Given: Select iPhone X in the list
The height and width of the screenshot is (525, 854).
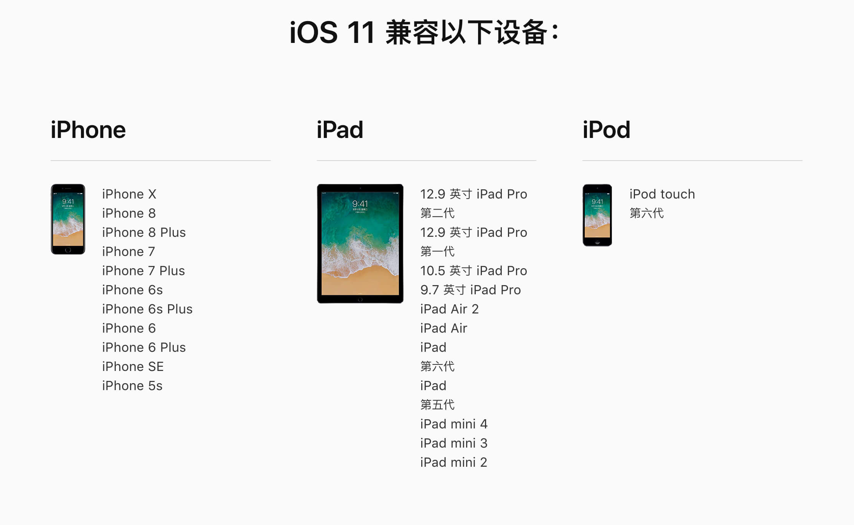Looking at the screenshot, I should click(x=129, y=194).
